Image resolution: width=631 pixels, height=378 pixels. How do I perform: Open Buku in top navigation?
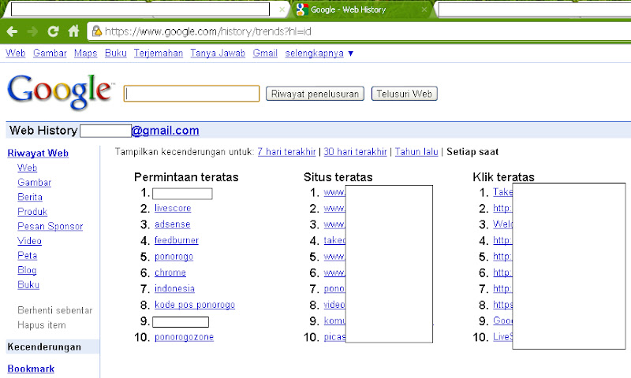[x=116, y=53]
